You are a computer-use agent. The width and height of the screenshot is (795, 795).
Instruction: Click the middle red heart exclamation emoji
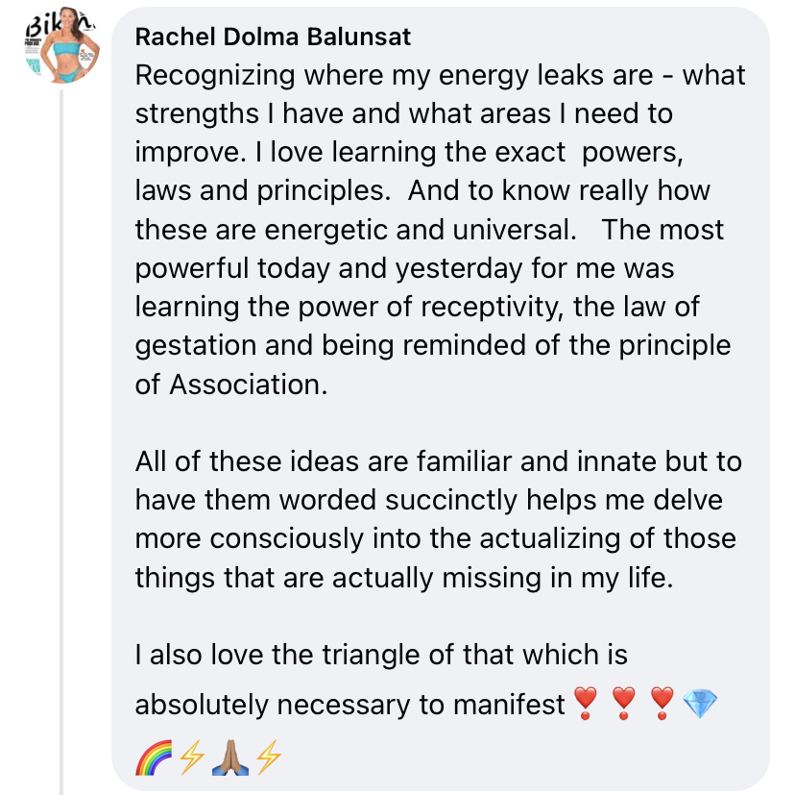click(624, 706)
